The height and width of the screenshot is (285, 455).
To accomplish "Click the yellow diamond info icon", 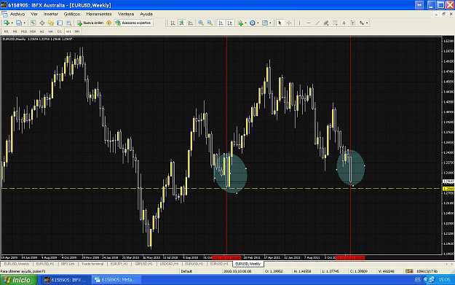I will [109, 23].
